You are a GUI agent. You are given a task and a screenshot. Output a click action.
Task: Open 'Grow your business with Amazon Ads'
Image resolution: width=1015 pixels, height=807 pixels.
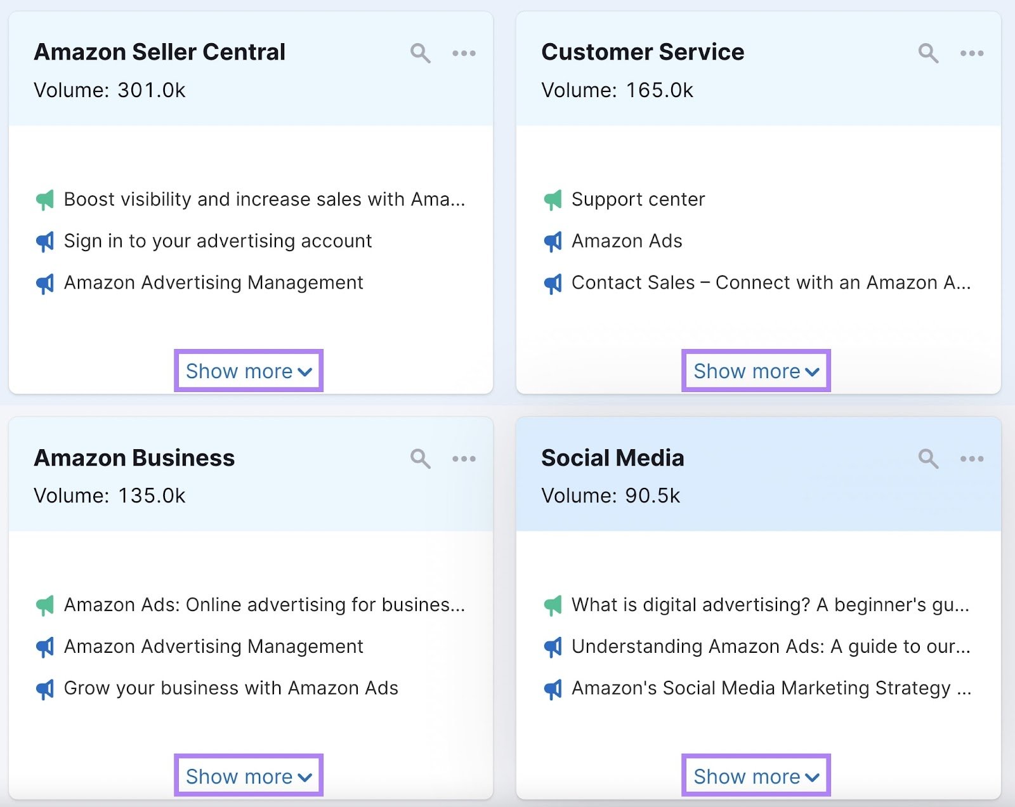point(231,688)
